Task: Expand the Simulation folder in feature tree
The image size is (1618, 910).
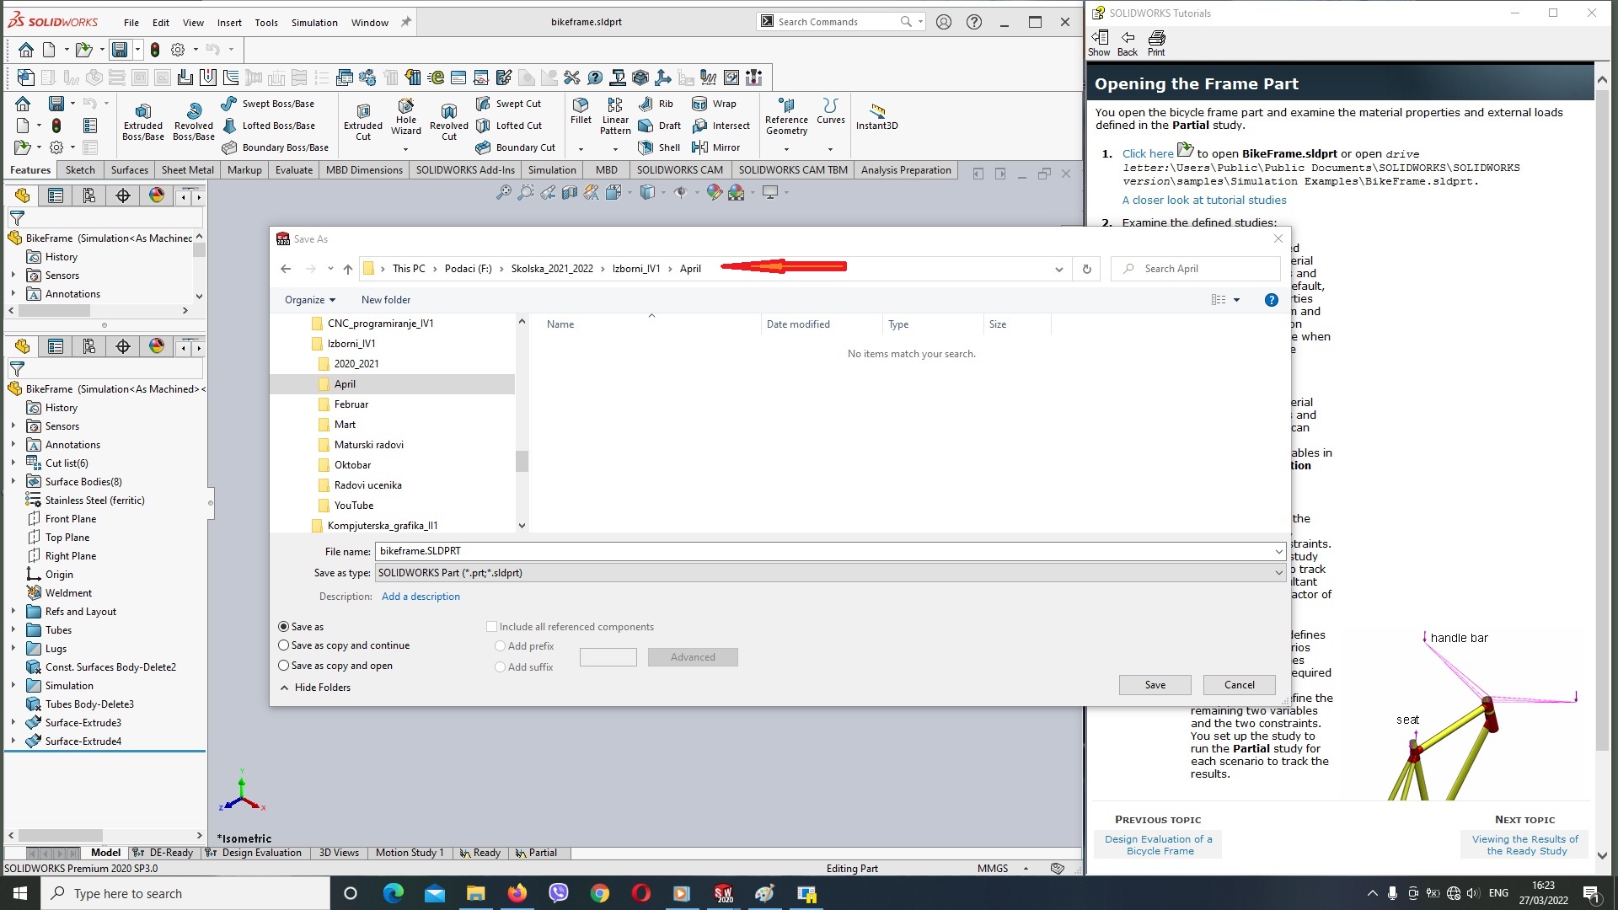Action: (x=13, y=686)
